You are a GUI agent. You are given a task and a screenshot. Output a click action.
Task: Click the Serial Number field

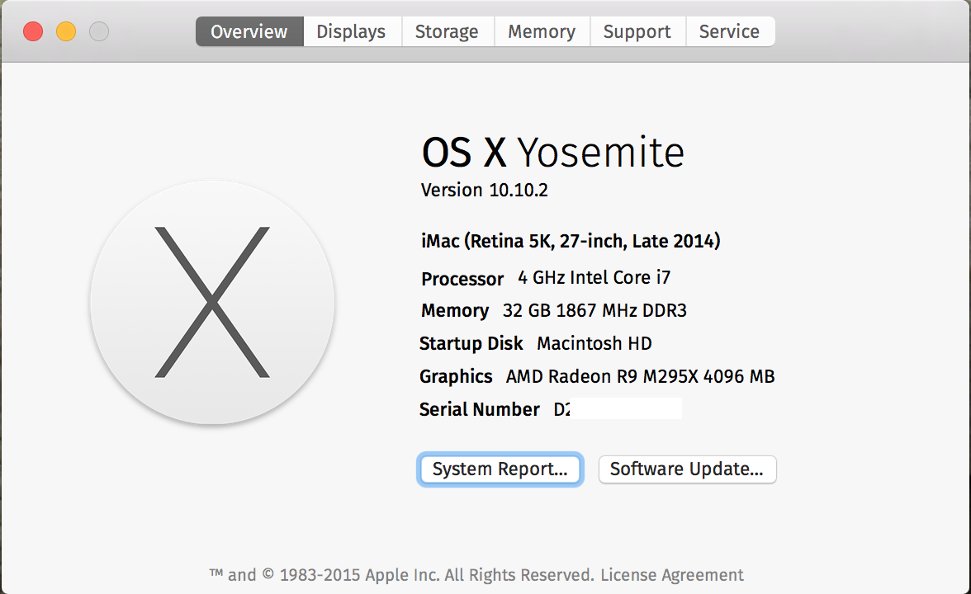[550, 409]
